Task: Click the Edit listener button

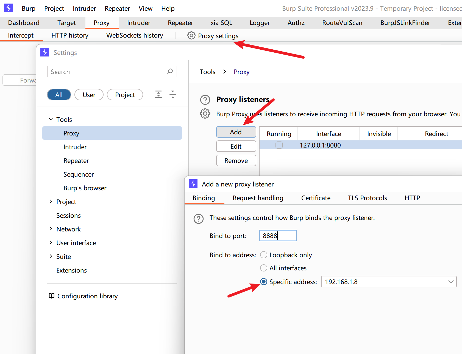Action: pyautogui.click(x=236, y=146)
